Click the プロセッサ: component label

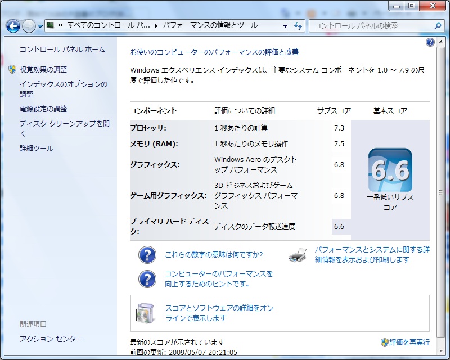pyautogui.click(x=148, y=128)
